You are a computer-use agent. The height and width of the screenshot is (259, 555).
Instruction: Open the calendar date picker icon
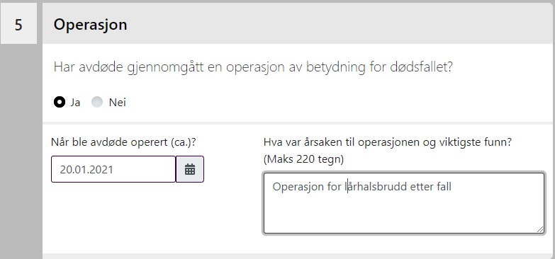190,169
